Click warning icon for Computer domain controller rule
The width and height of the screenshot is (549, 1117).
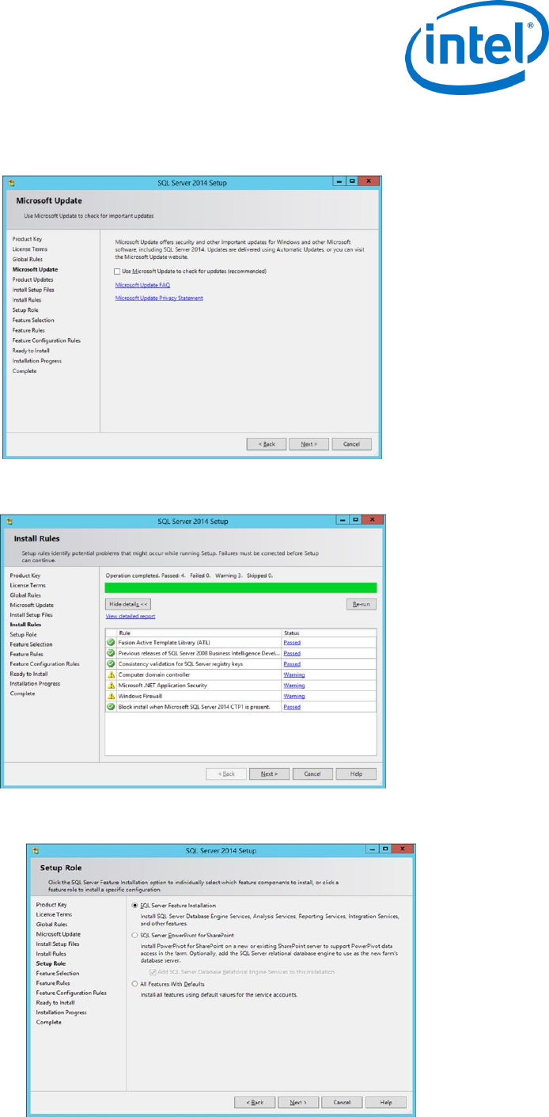(x=111, y=674)
